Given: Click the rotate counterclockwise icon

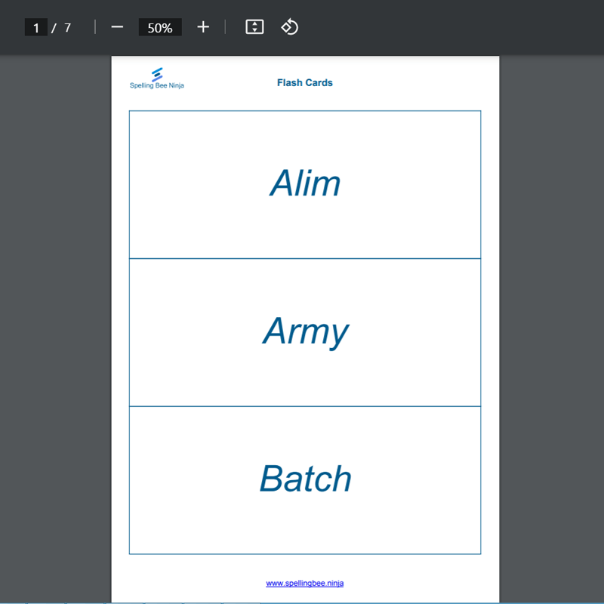Looking at the screenshot, I should [x=290, y=27].
